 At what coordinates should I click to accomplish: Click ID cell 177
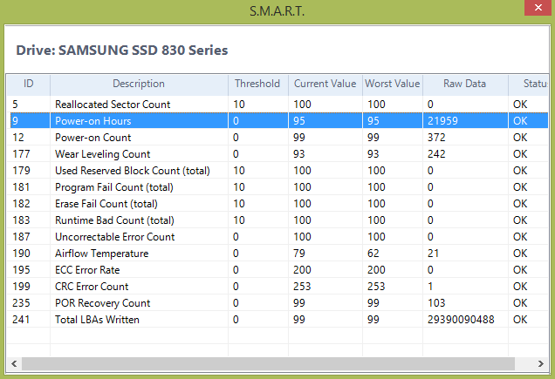pyautogui.click(x=21, y=154)
